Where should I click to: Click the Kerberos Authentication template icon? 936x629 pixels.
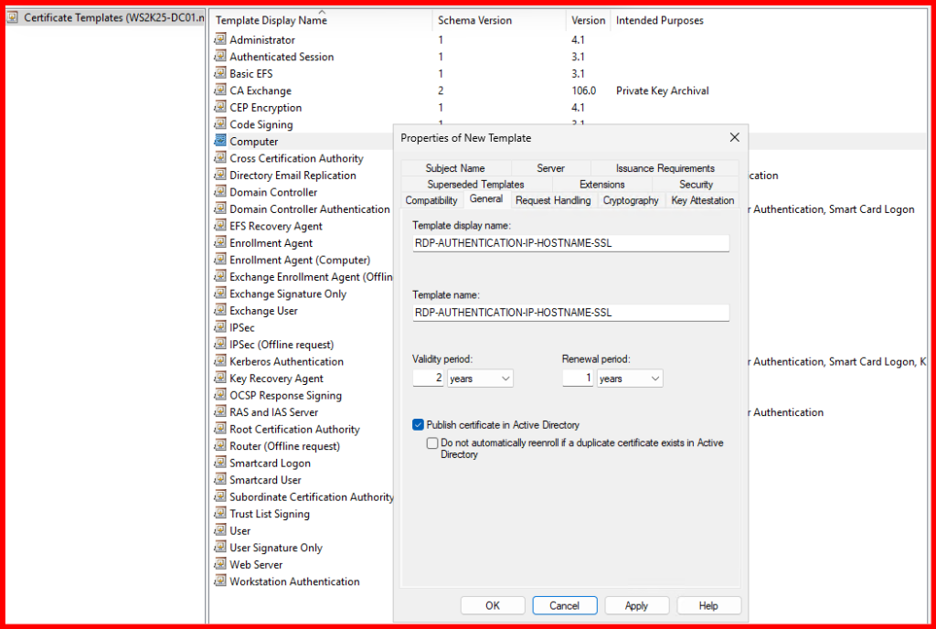coord(219,361)
